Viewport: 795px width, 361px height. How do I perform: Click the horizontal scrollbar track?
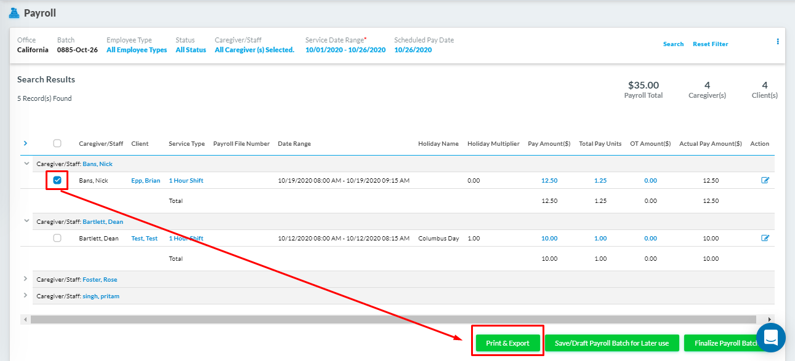pos(394,319)
